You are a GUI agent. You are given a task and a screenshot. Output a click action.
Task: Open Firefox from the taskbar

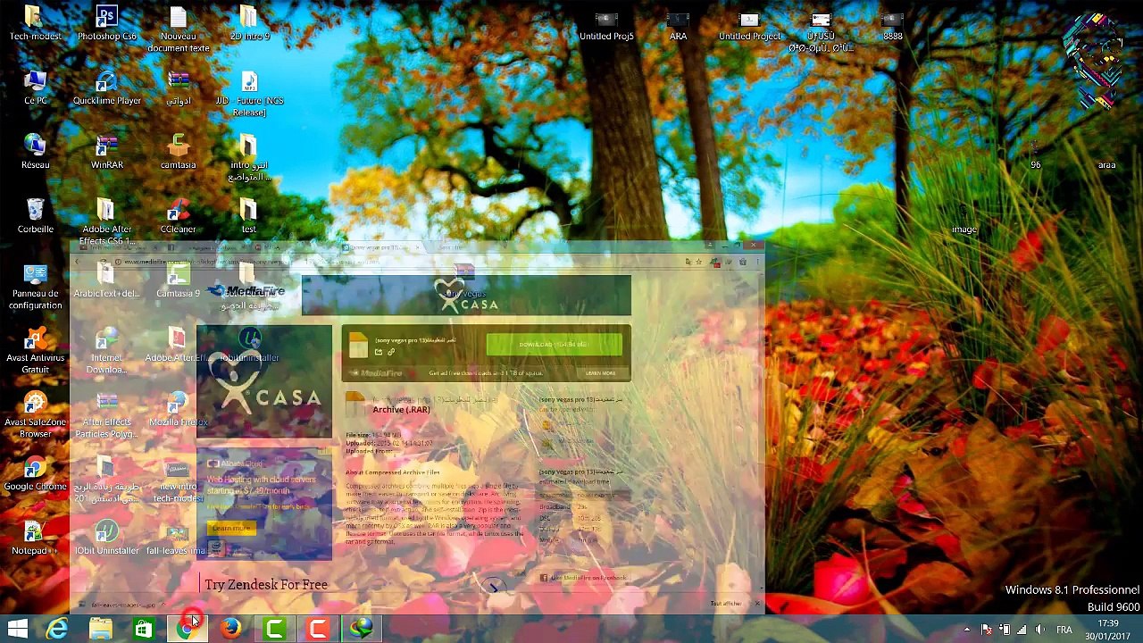pyautogui.click(x=230, y=630)
